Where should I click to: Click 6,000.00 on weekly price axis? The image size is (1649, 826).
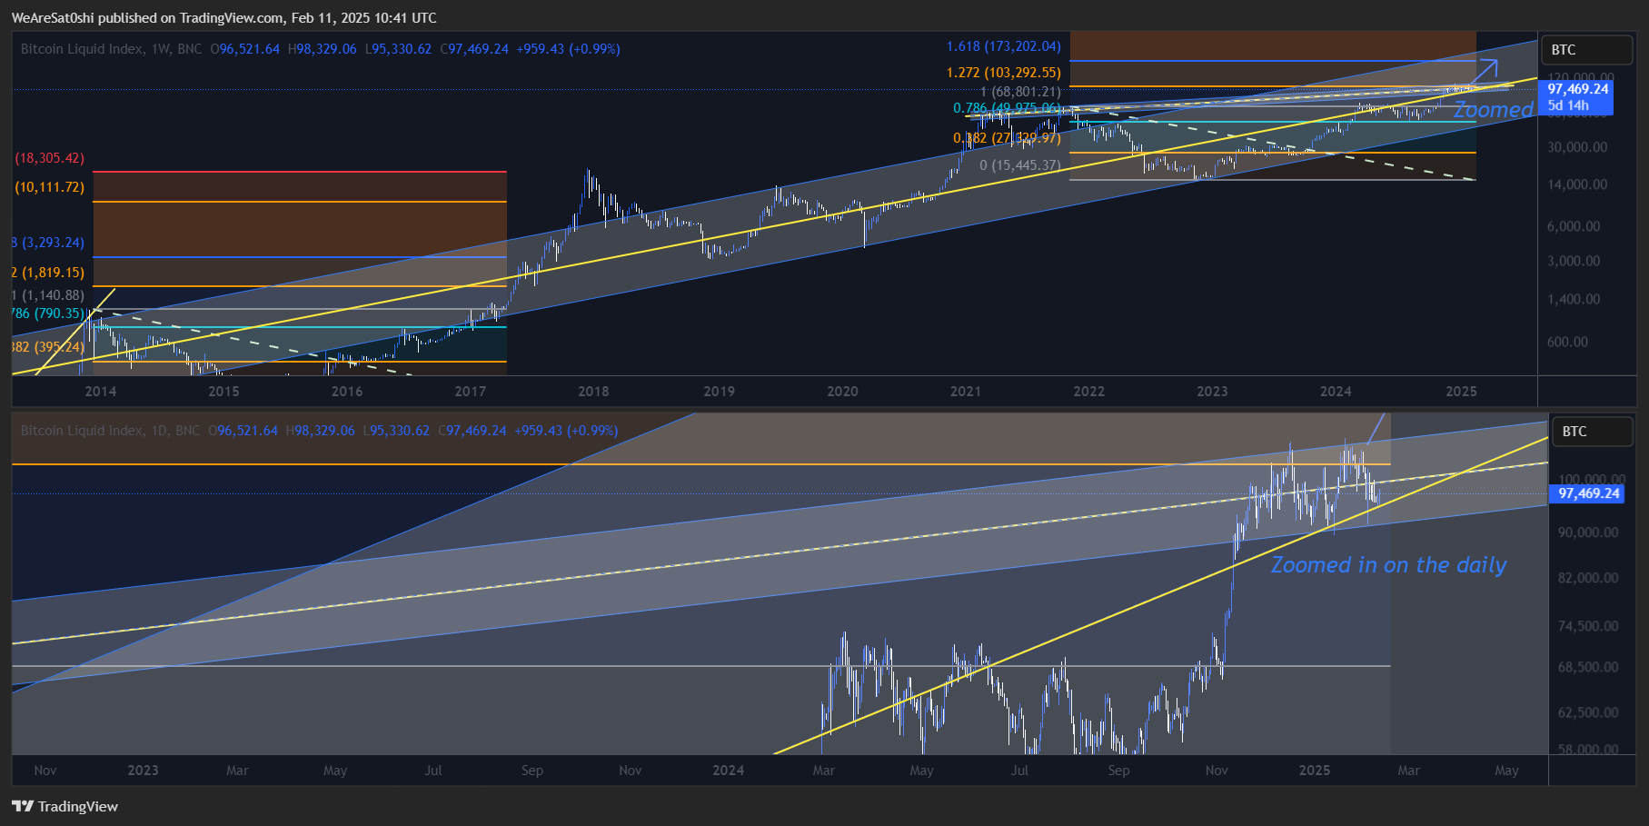point(1574,226)
